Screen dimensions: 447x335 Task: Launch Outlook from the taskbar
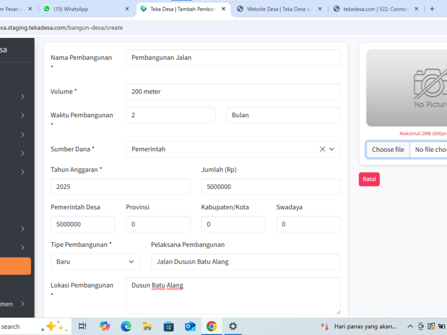[190, 326]
